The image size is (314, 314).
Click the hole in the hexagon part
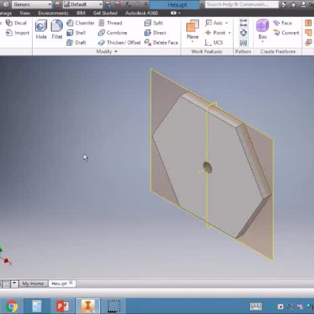(x=208, y=167)
